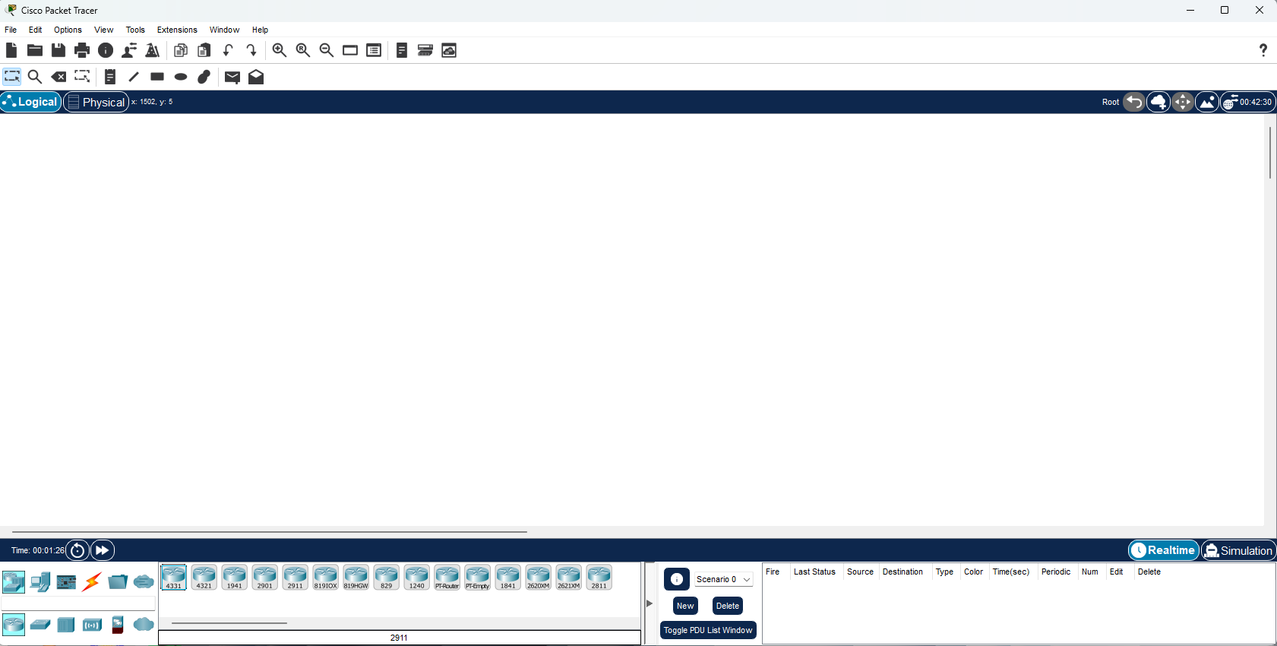
Task: Go back a level with Root arrow
Action: [1134, 102]
